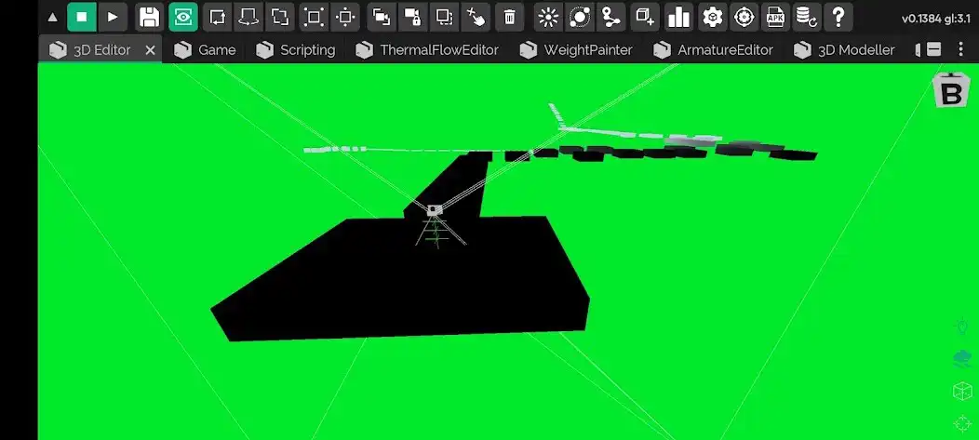This screenshot has width=979, height=440.
Task: Delete selection with the trash icon
Action: point(509,17)
